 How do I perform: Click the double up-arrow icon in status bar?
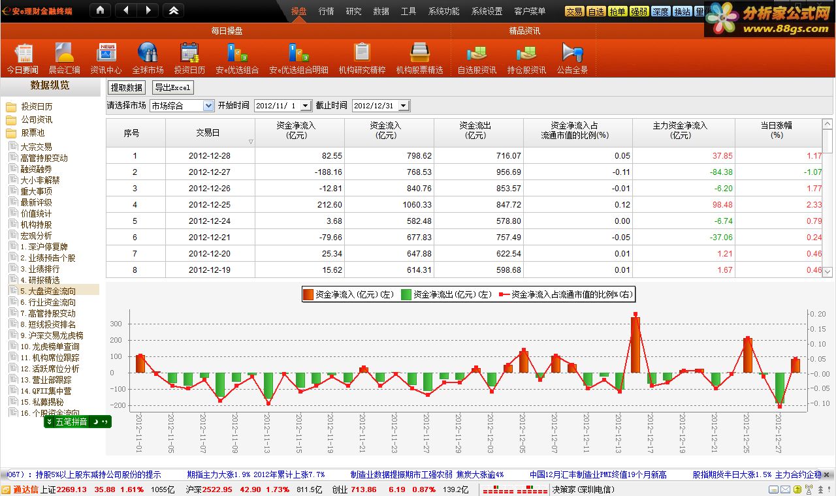click(820, 489)
